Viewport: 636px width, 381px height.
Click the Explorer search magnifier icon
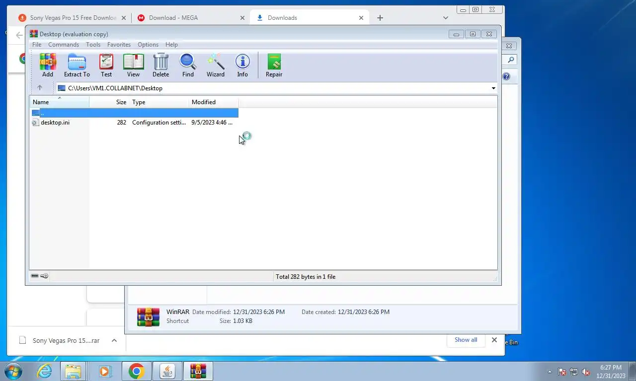[x=510, y=60]
